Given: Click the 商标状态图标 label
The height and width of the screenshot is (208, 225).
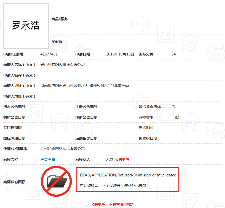Looking at the screenshot, I should [14, 182].
